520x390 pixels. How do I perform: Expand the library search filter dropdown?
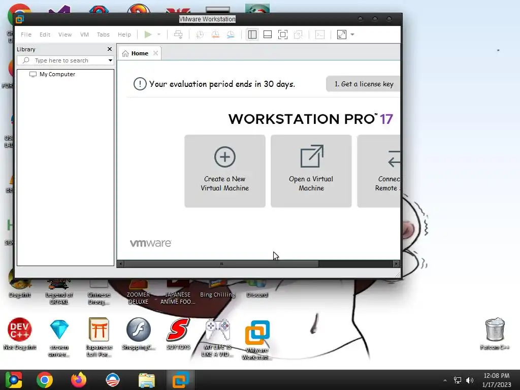coord(110,60)
